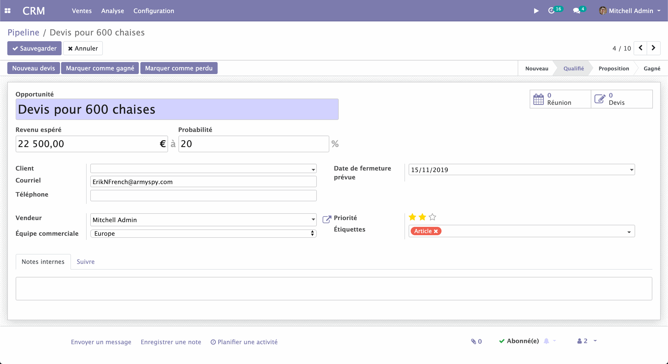Open the Réunion calendar smart button
668x364 pixels.
(x=560, y=99)
